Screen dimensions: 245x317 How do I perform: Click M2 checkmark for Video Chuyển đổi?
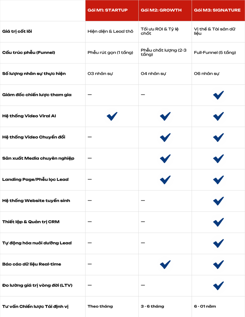[165, 137]
